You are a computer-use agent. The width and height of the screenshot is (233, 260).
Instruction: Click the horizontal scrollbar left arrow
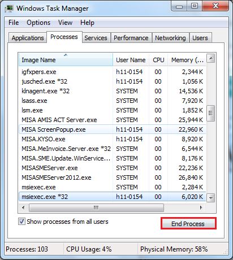coord(23,207)
